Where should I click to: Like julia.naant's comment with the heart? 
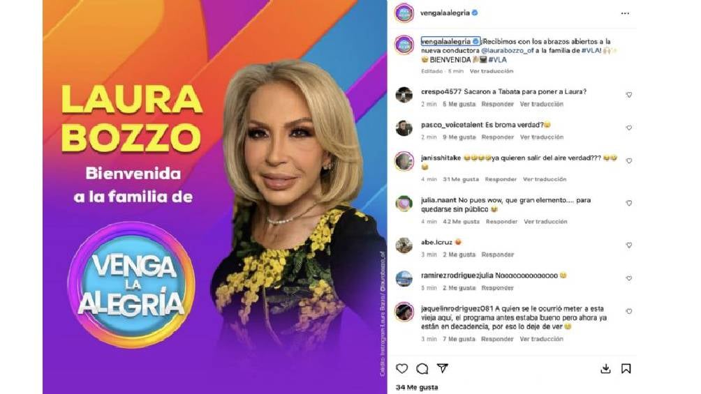coord(628,203)
